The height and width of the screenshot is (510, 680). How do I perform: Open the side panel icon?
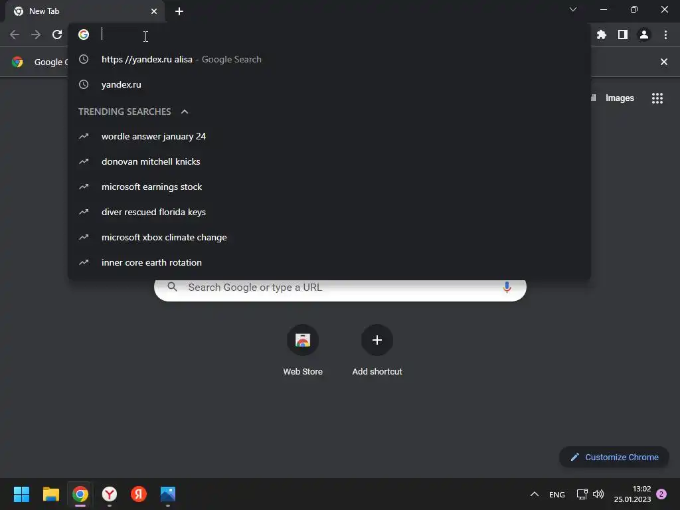[x=623, y=35]
